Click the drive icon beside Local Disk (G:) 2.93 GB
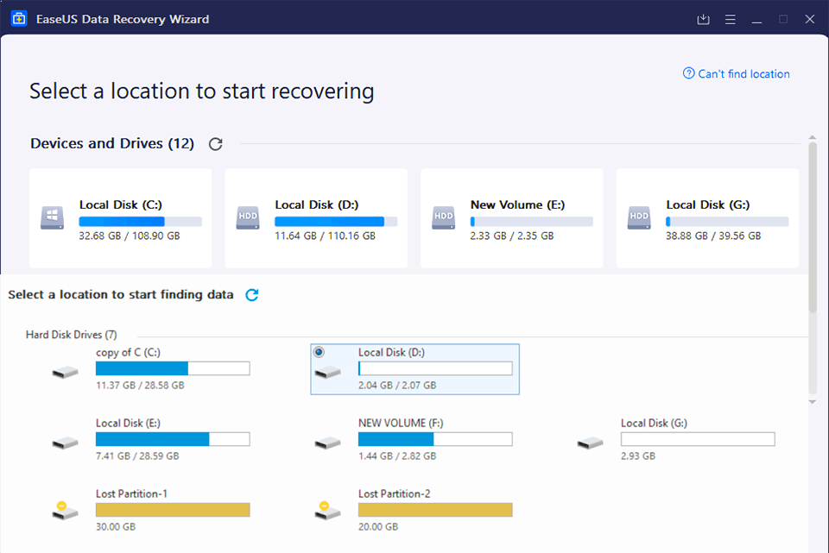 coord(590,443)
